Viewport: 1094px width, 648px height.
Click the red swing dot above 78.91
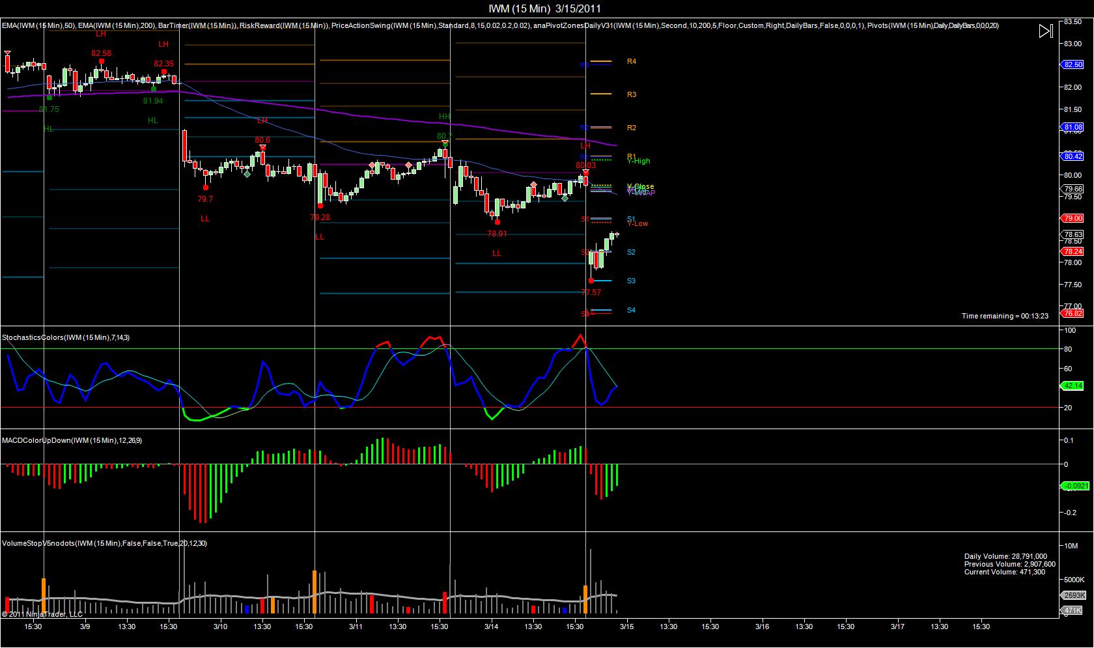coord(498,222)
